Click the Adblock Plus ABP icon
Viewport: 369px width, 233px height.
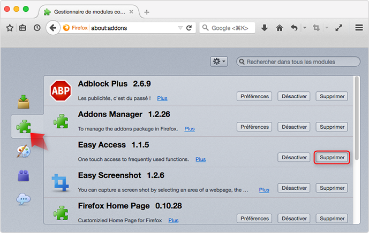[61, 91]
